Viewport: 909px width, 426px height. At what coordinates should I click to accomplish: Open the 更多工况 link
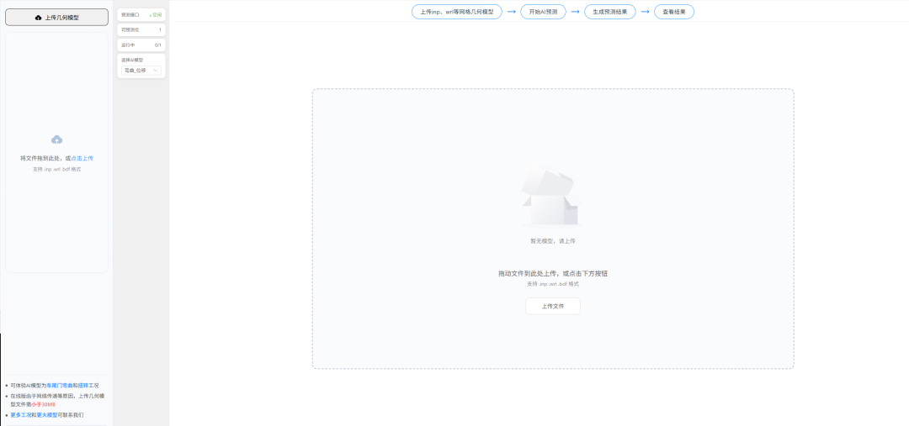pos(21,415)
